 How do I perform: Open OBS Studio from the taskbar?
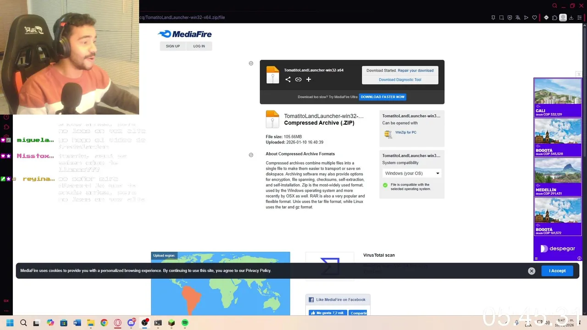(144, 323)
